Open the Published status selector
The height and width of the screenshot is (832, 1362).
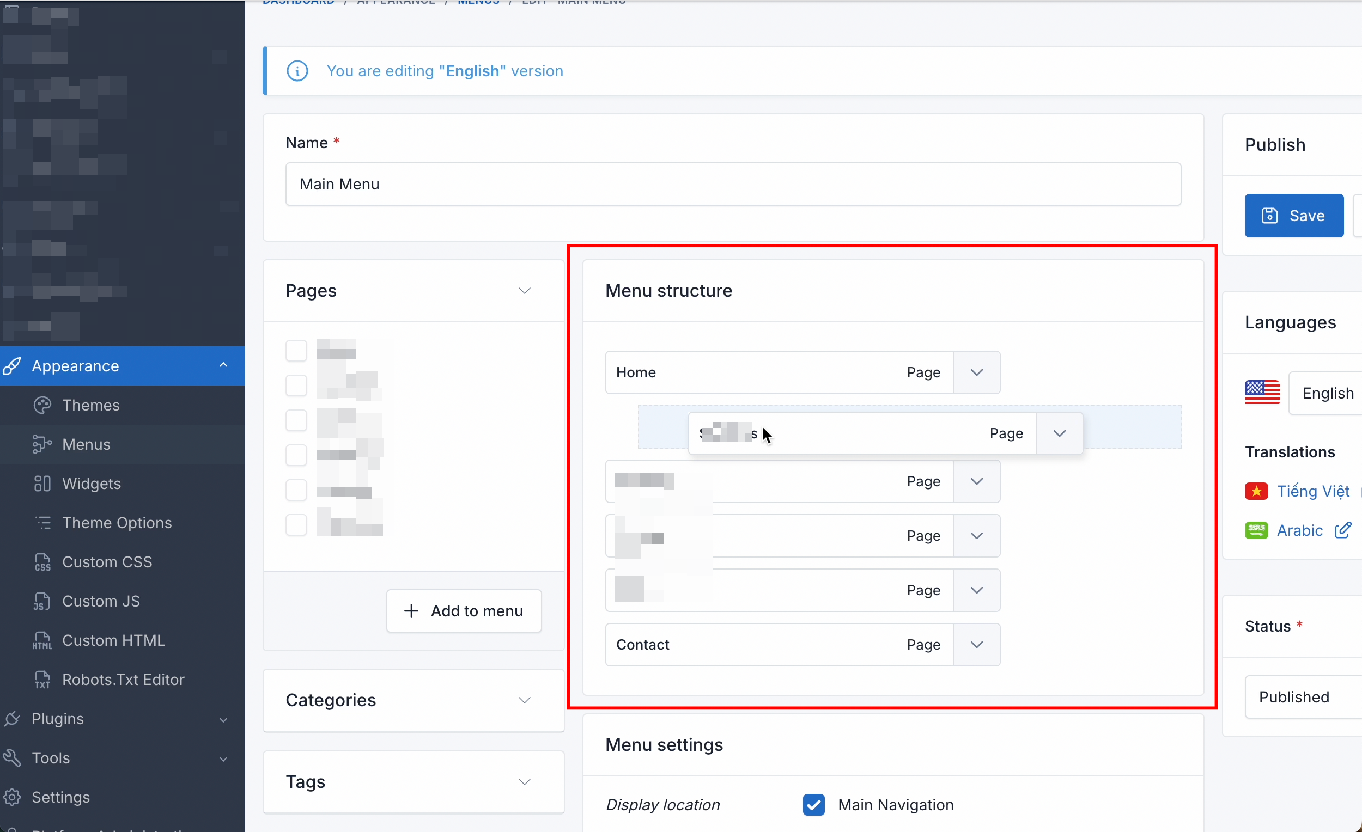(1303, 697)
